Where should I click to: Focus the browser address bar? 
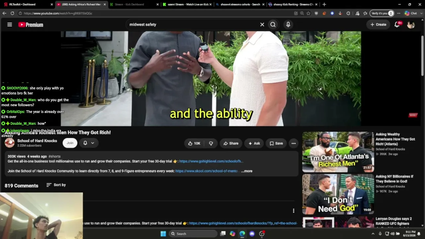point(156,13)
